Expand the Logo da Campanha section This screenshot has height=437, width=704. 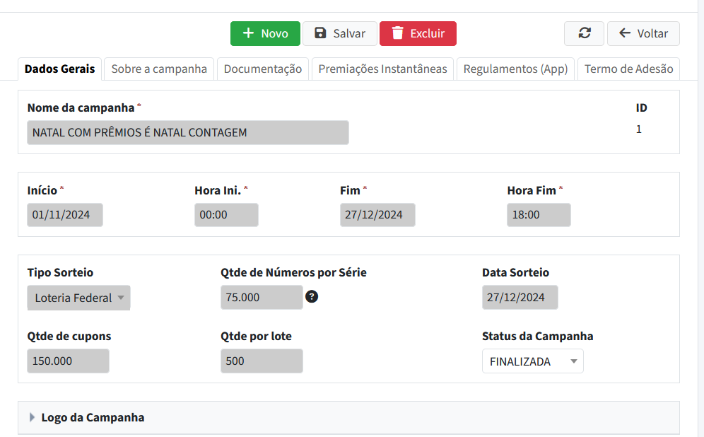tap(93, 417)
